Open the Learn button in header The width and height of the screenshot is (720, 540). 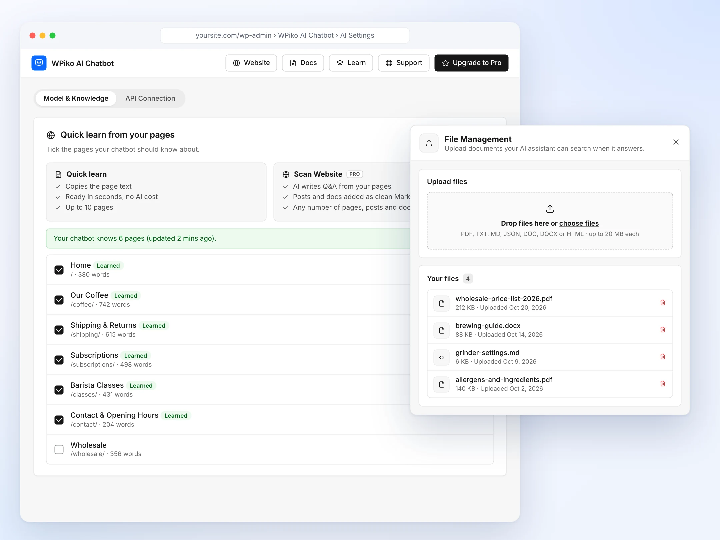(351, 63)
